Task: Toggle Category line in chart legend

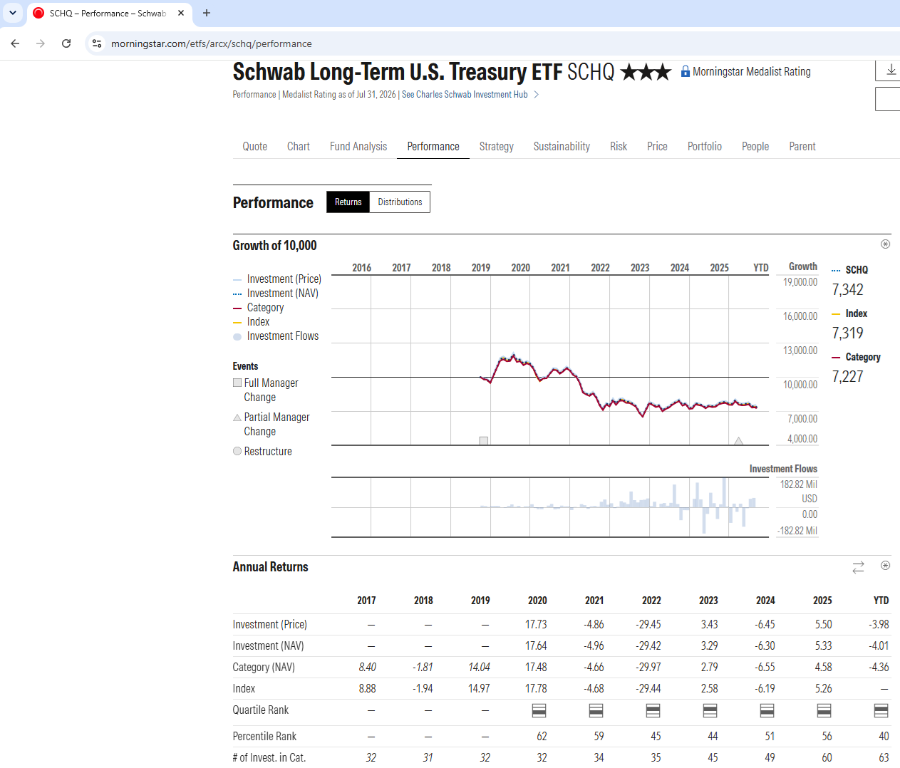Action: point(259,308)
